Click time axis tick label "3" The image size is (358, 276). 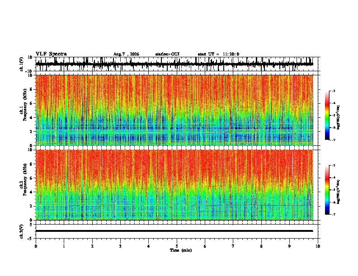click(x=120, y=246)
